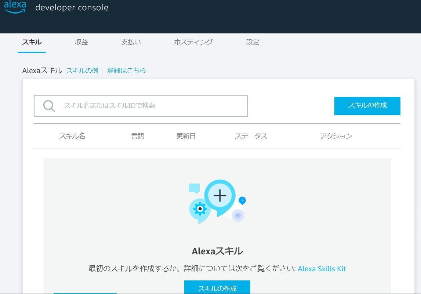The height and width of the screenshot is (294, 421).
Task: Focus the skill name or ID search field
Action: coord(141,106)
